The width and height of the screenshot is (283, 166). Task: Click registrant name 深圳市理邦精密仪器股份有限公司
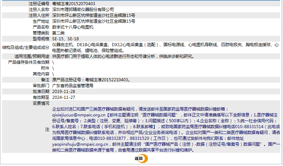[x=83, y=10]
